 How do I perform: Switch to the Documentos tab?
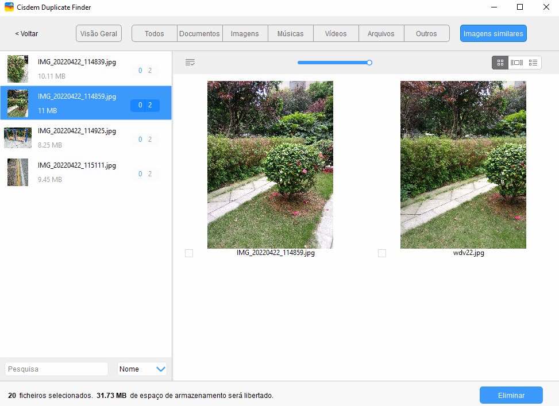point(199,33)
